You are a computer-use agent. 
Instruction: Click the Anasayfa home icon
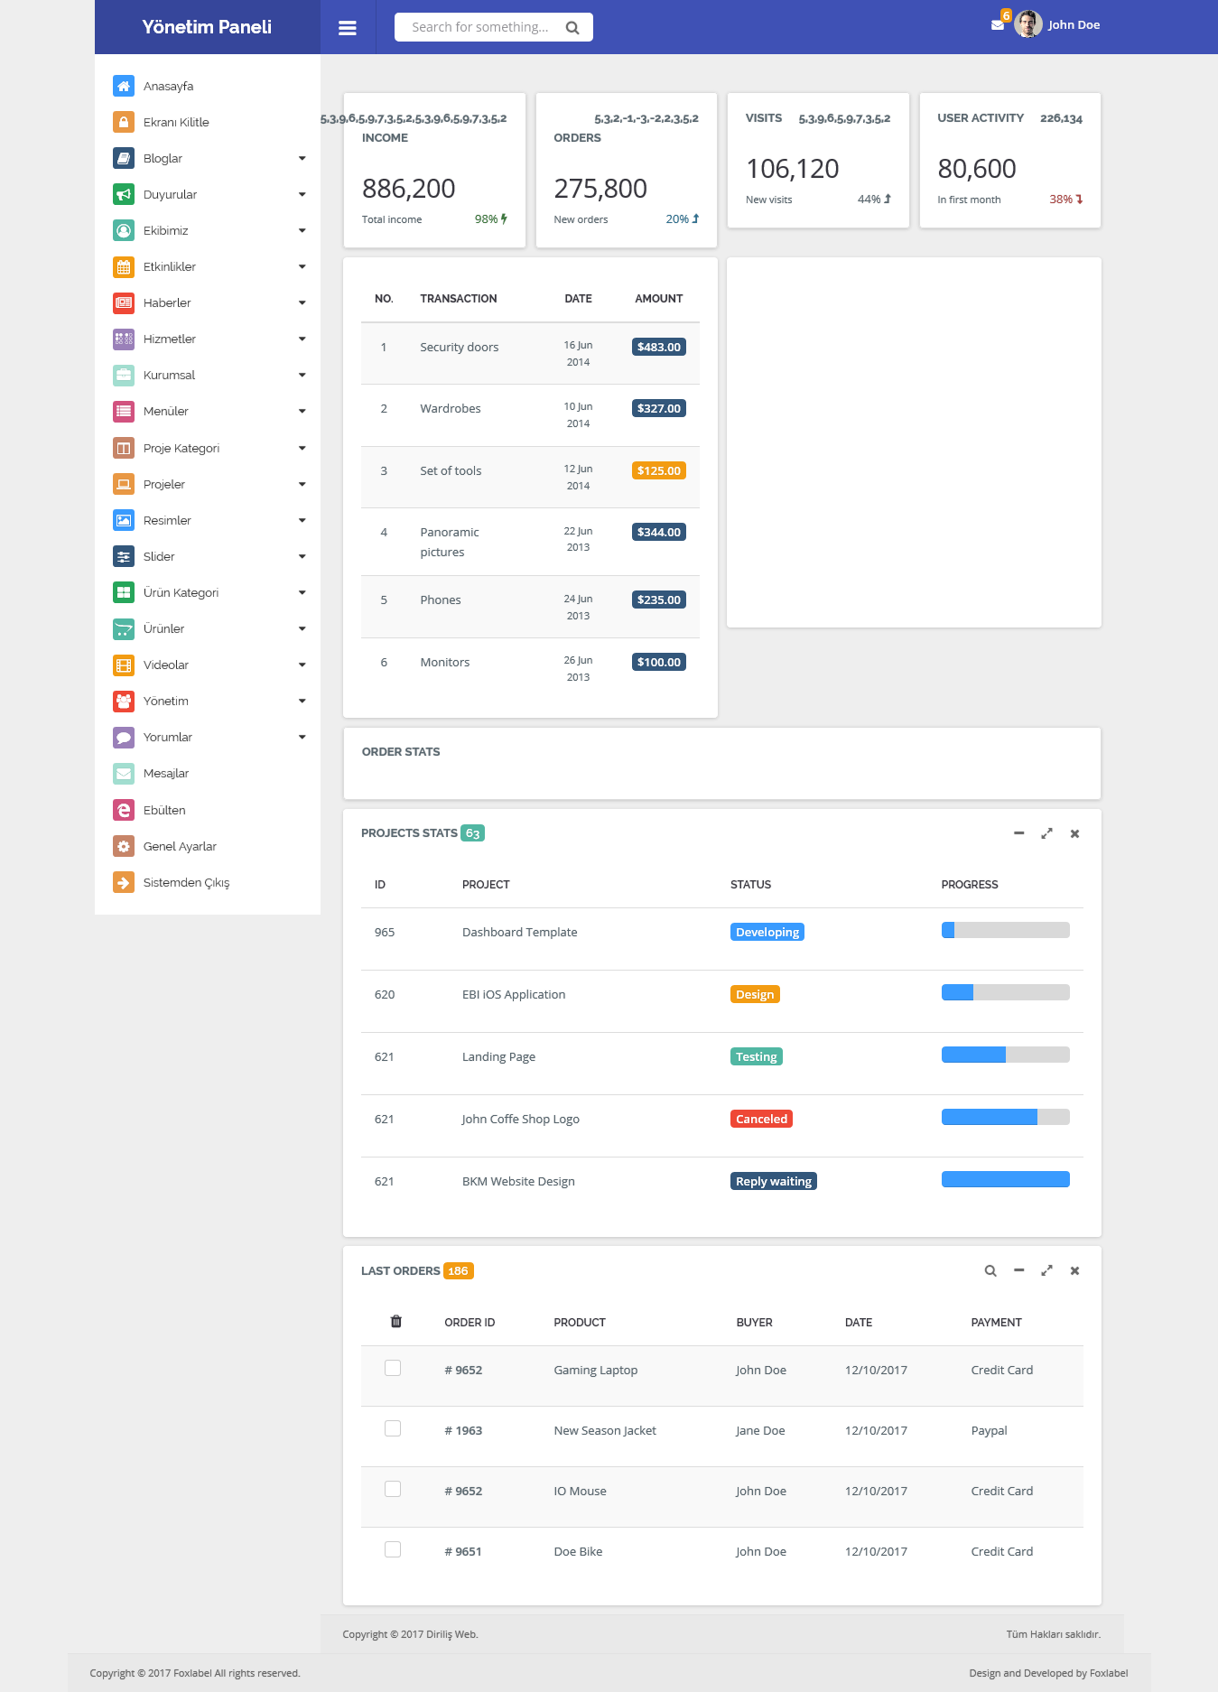(124, 86)
